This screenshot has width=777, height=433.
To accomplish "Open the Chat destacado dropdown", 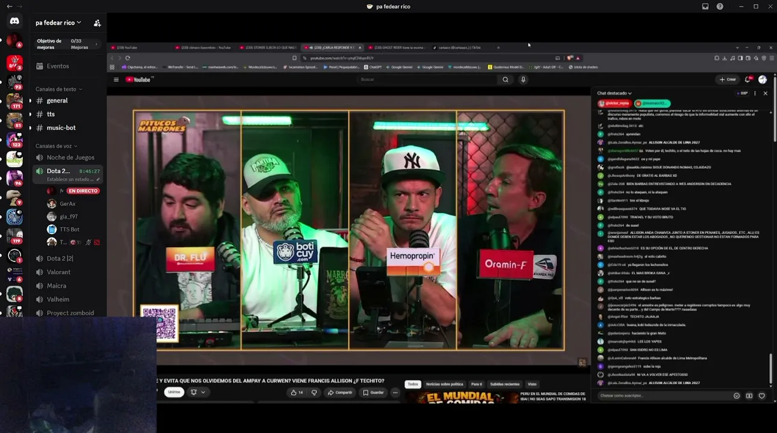I will tap(614, 93).
